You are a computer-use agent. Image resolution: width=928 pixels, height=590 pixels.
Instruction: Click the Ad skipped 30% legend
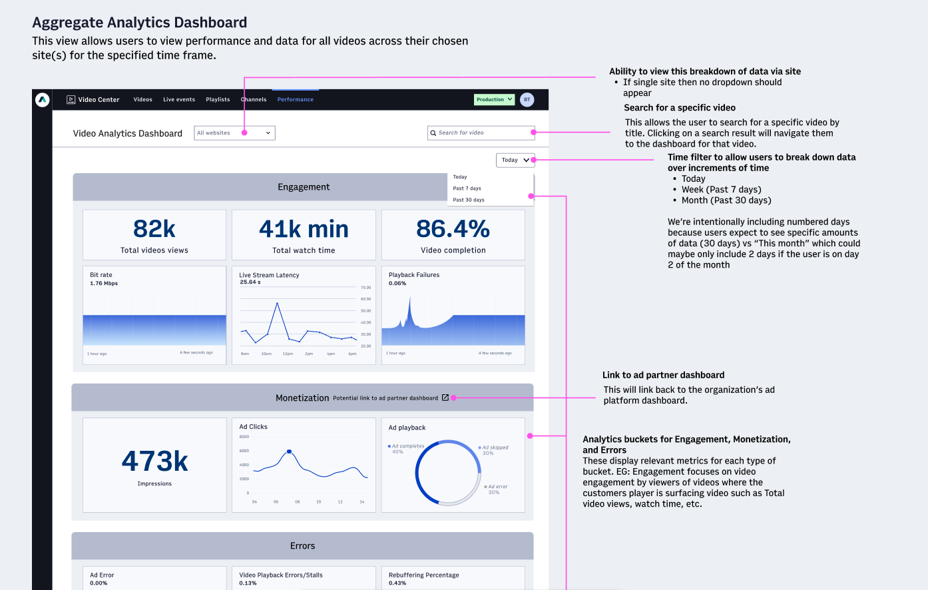[493, 450]
